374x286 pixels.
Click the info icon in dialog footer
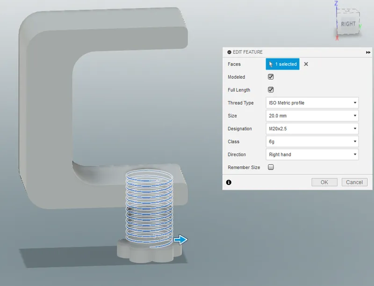click(229, 183)
